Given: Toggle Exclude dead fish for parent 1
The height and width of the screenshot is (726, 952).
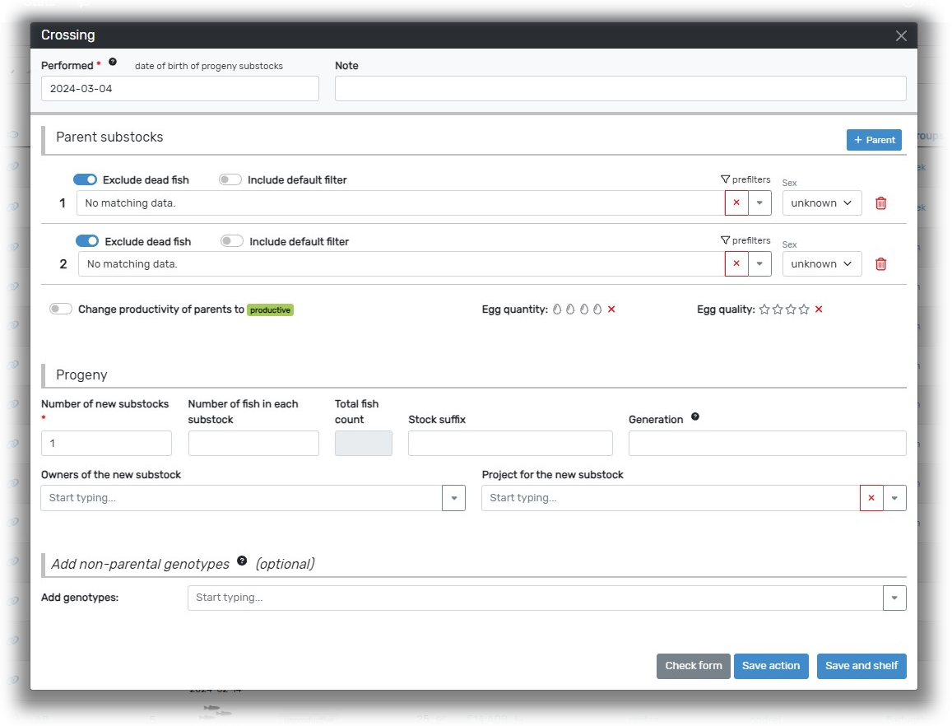Looking at the screenshot, I should [85, 179].
